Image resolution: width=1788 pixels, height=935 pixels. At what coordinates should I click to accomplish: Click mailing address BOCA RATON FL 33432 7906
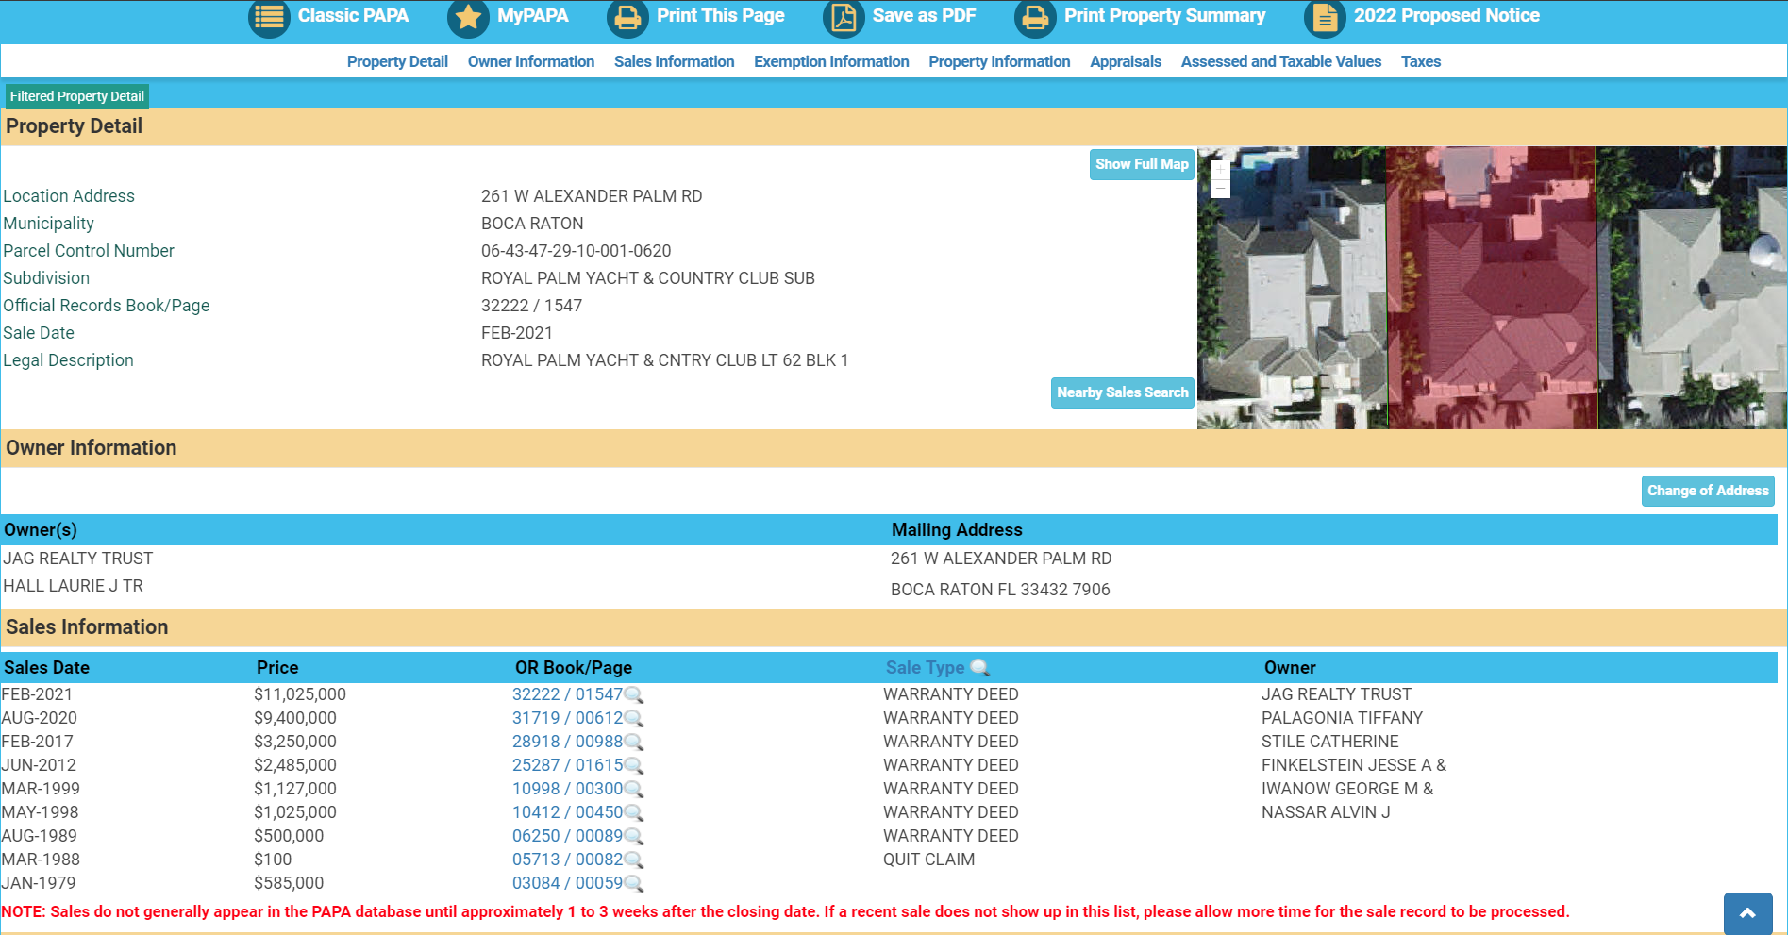(1000, 590)
